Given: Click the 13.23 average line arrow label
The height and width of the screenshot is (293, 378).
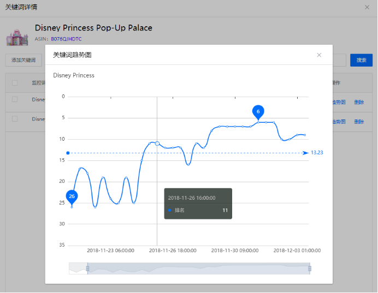Looking at the screenshot, I should coord(316,153).
